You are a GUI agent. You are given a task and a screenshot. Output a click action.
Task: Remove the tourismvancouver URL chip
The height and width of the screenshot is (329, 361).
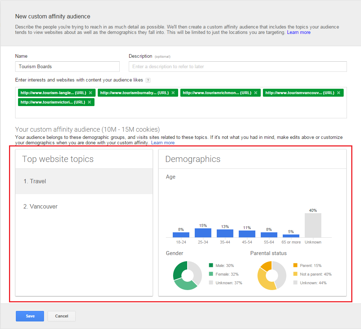pyautogui.click(x=338, y=93)
